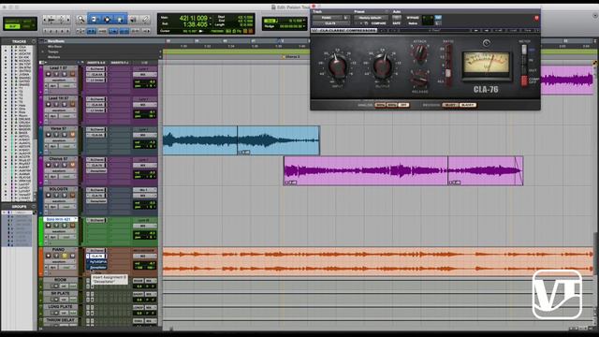The height and width of the screenshot is (337, 599).
Task: Open the Main counter format dropdown arrow
Action: (210, 18)
